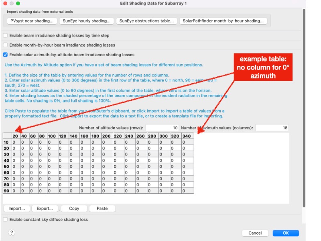
Task: Enable beam irradiance shading losses by time step
Action: [x=5, y=36]
